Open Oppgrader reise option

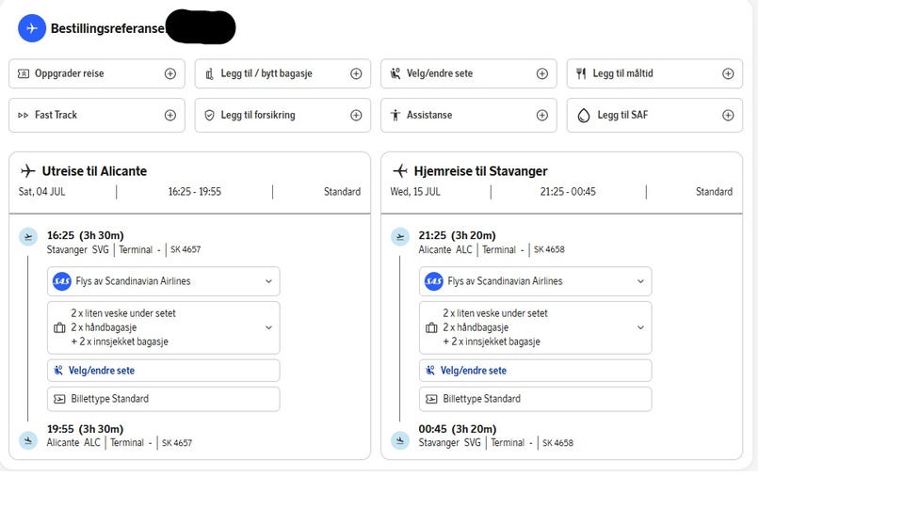97,73
